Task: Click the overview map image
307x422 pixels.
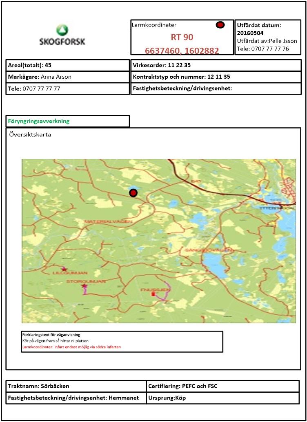Action: coord(159,241)
